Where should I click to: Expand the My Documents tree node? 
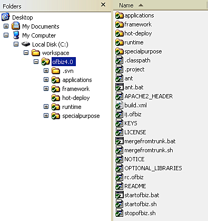click(6, 26)
